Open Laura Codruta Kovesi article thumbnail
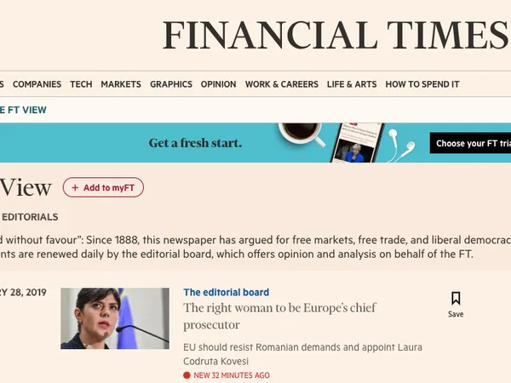Viewport: 511px width, 383px height. pyautogui.click(x=115, y=318)
